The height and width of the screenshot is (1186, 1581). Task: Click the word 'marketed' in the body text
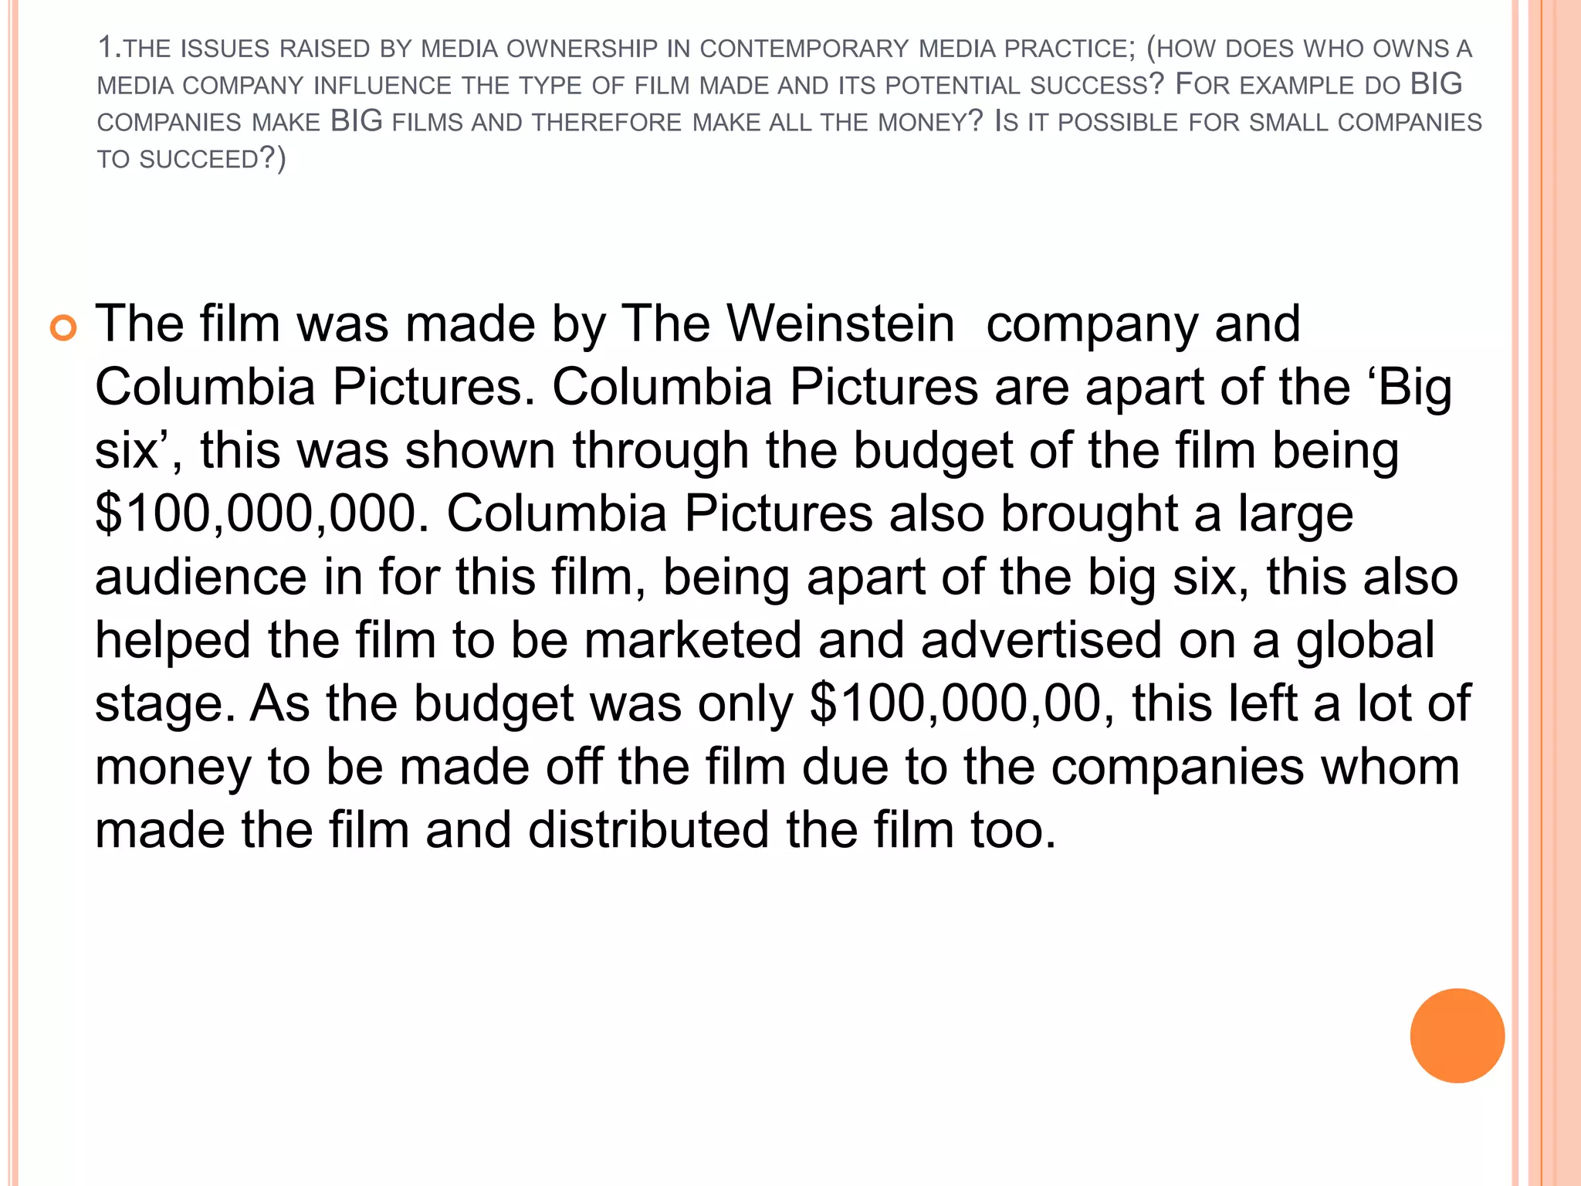coord(692,640)
